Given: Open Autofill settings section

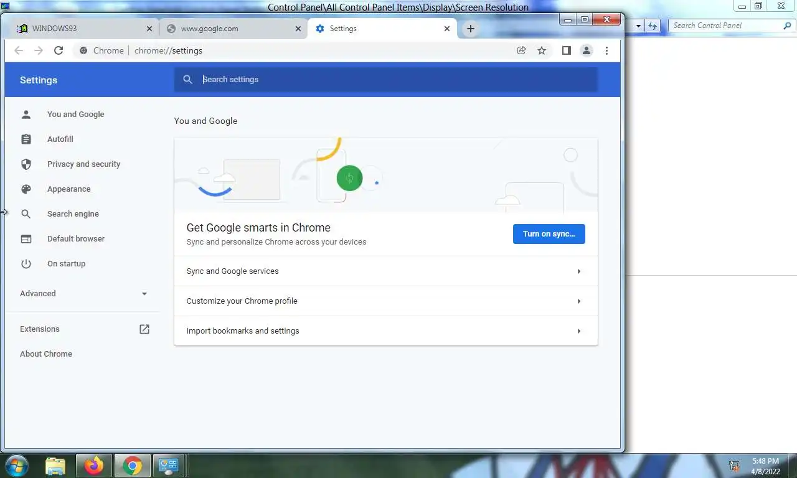Looking at the screenshot, I should [x=60, y=139].
